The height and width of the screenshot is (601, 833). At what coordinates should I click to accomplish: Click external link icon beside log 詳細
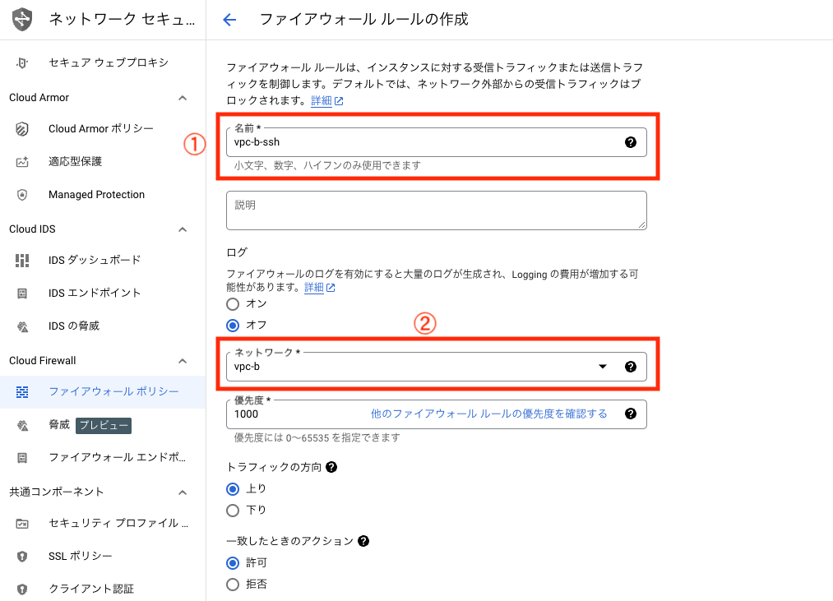[x=331, y=288]
